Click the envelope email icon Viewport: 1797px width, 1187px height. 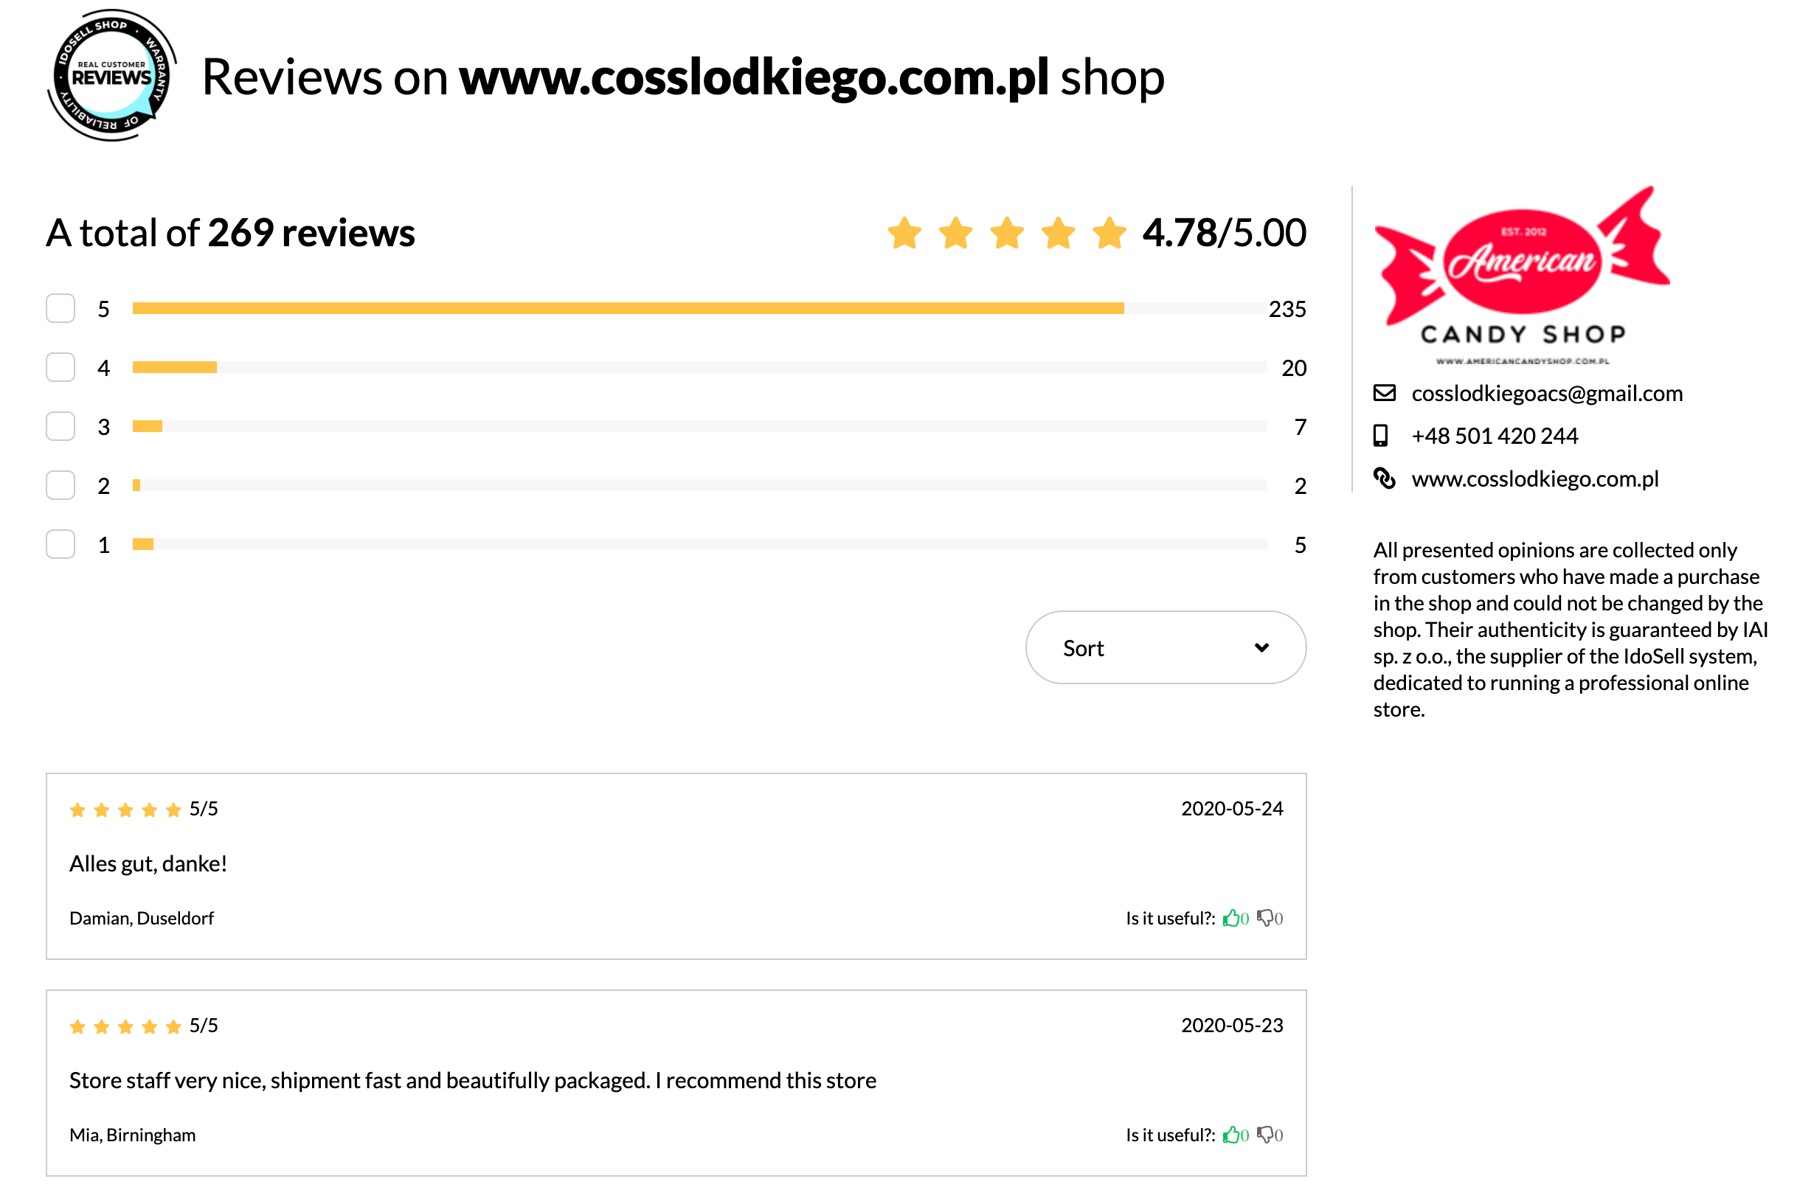click(1385, 393)
